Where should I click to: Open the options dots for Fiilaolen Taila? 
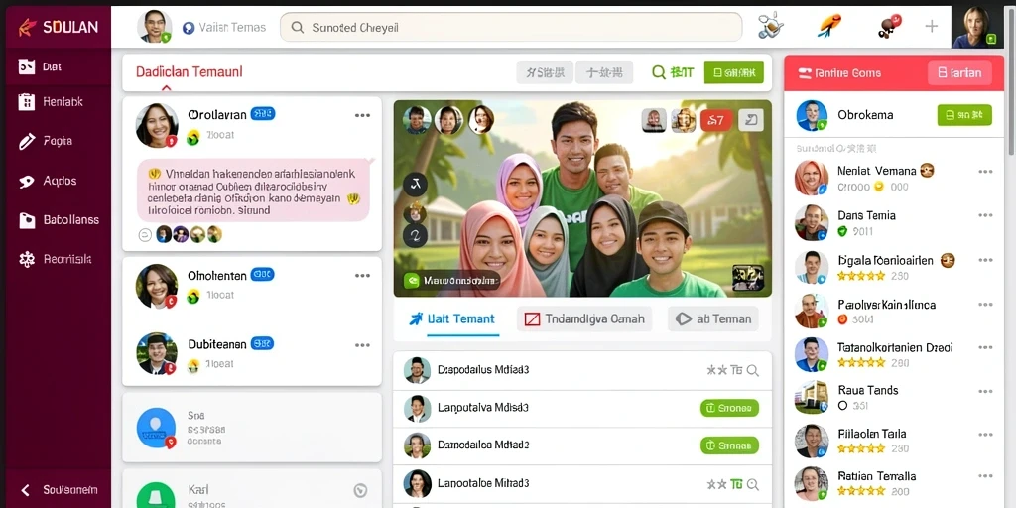click(x=985, y=435)
